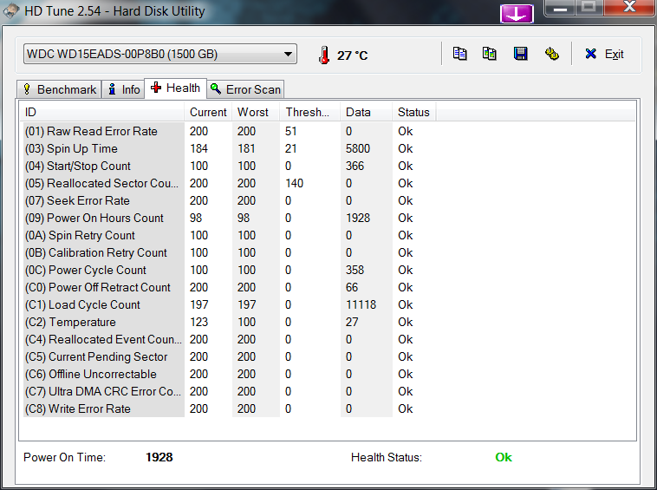The image size is (657, 490).
Task: Minimize the HD Tune window
Action: point(560,8)
